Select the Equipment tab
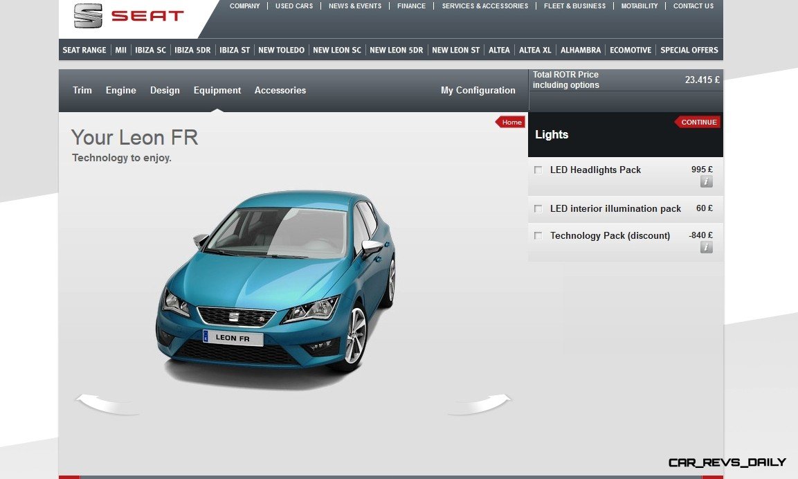The height and width of the screenshot is (479, 798). [217, 90]
